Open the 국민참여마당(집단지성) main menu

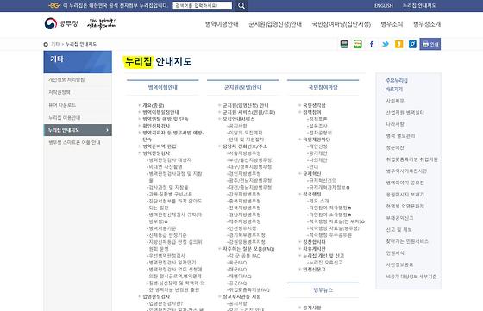tap(342, 24)
